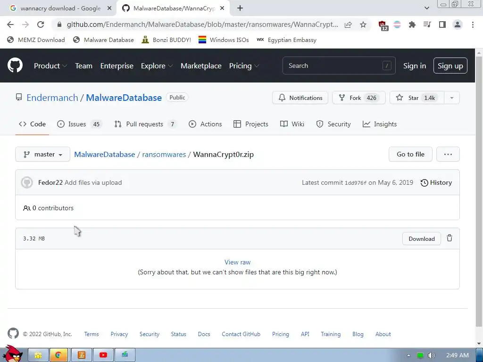Click the Enterprise header link
The image size is (483, 362).
(x=117, y=66)
